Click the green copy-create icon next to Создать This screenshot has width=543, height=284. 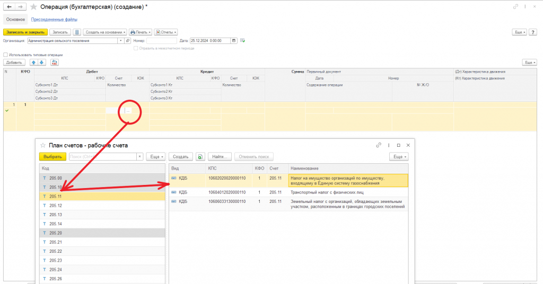[200, 157]
